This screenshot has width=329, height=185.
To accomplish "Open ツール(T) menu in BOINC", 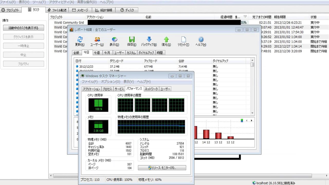I will 39,2.
